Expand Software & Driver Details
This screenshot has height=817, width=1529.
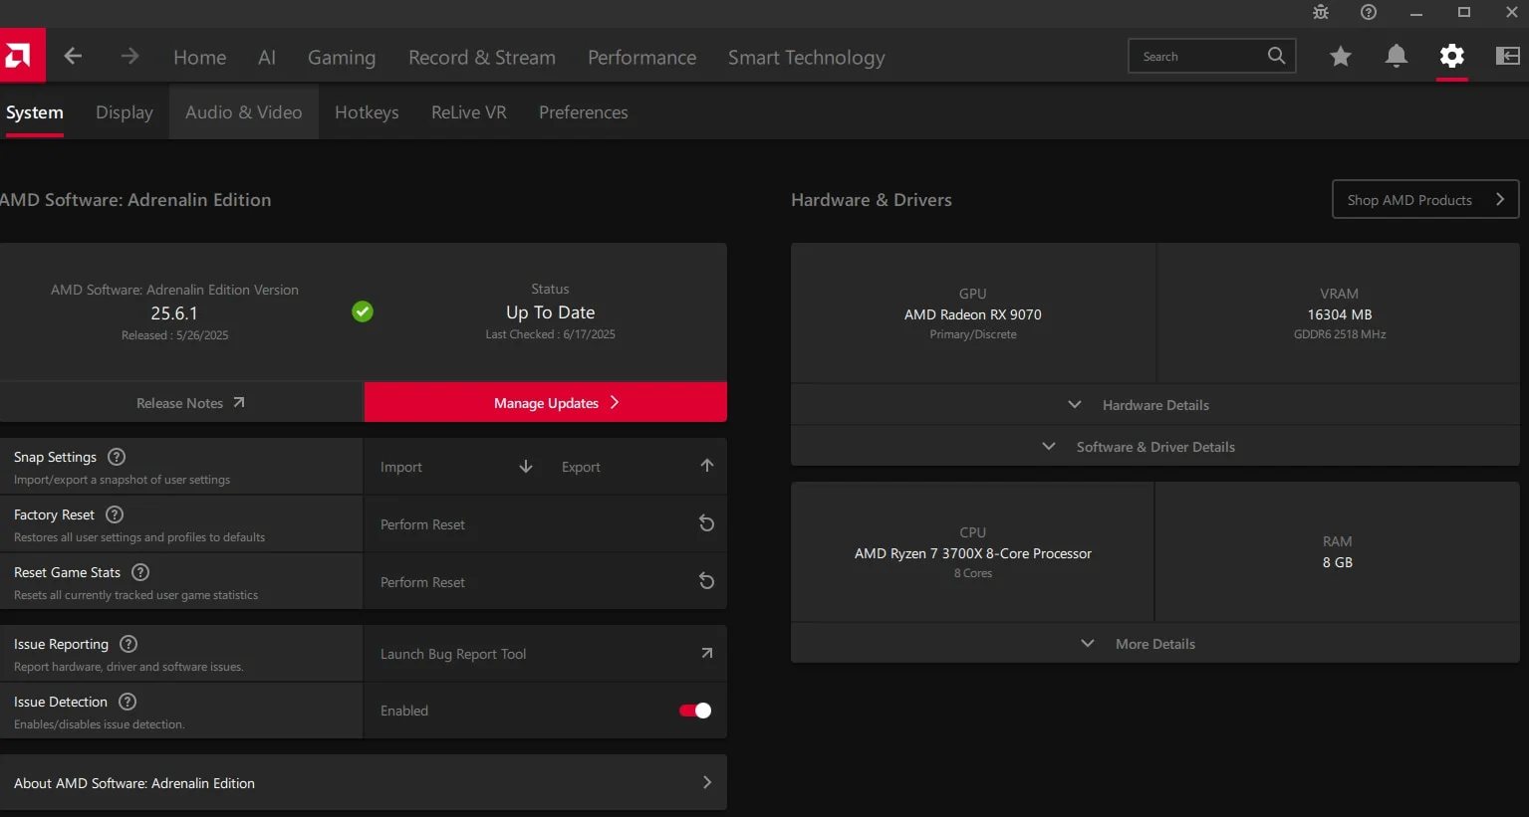point(1155,447)
